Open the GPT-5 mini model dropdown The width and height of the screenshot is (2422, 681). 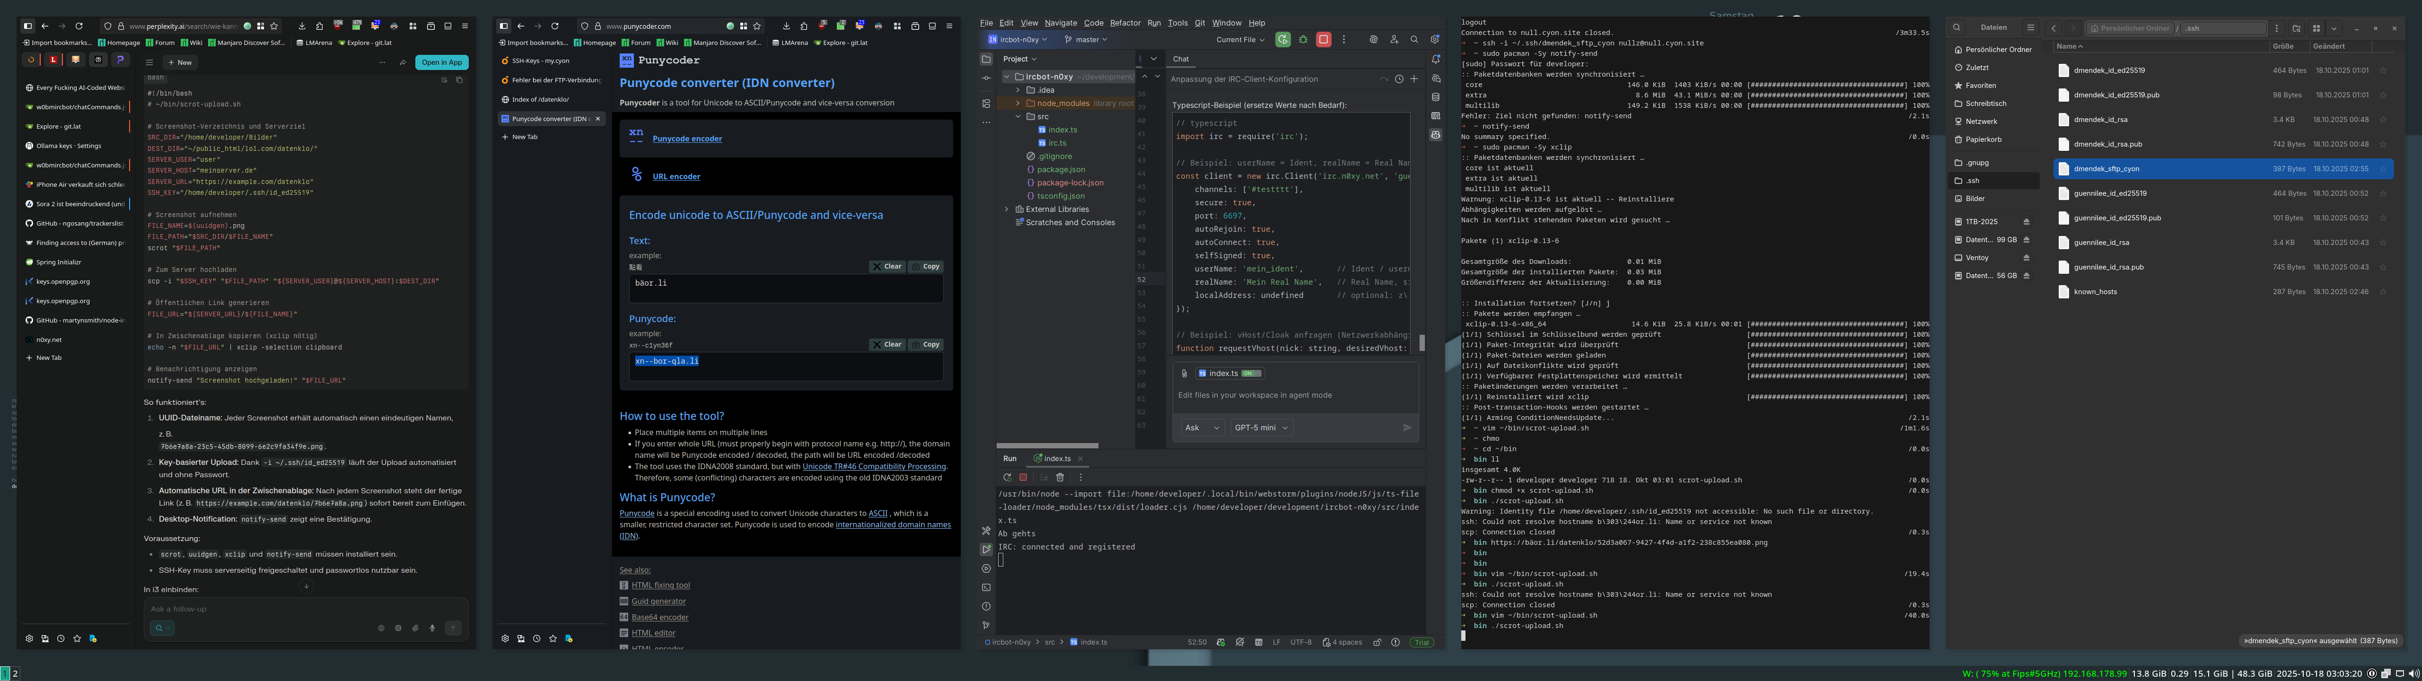[x=1261, y=427]
